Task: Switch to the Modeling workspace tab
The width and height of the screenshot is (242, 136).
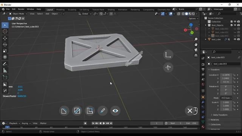Action: click(x=60, y=10)
